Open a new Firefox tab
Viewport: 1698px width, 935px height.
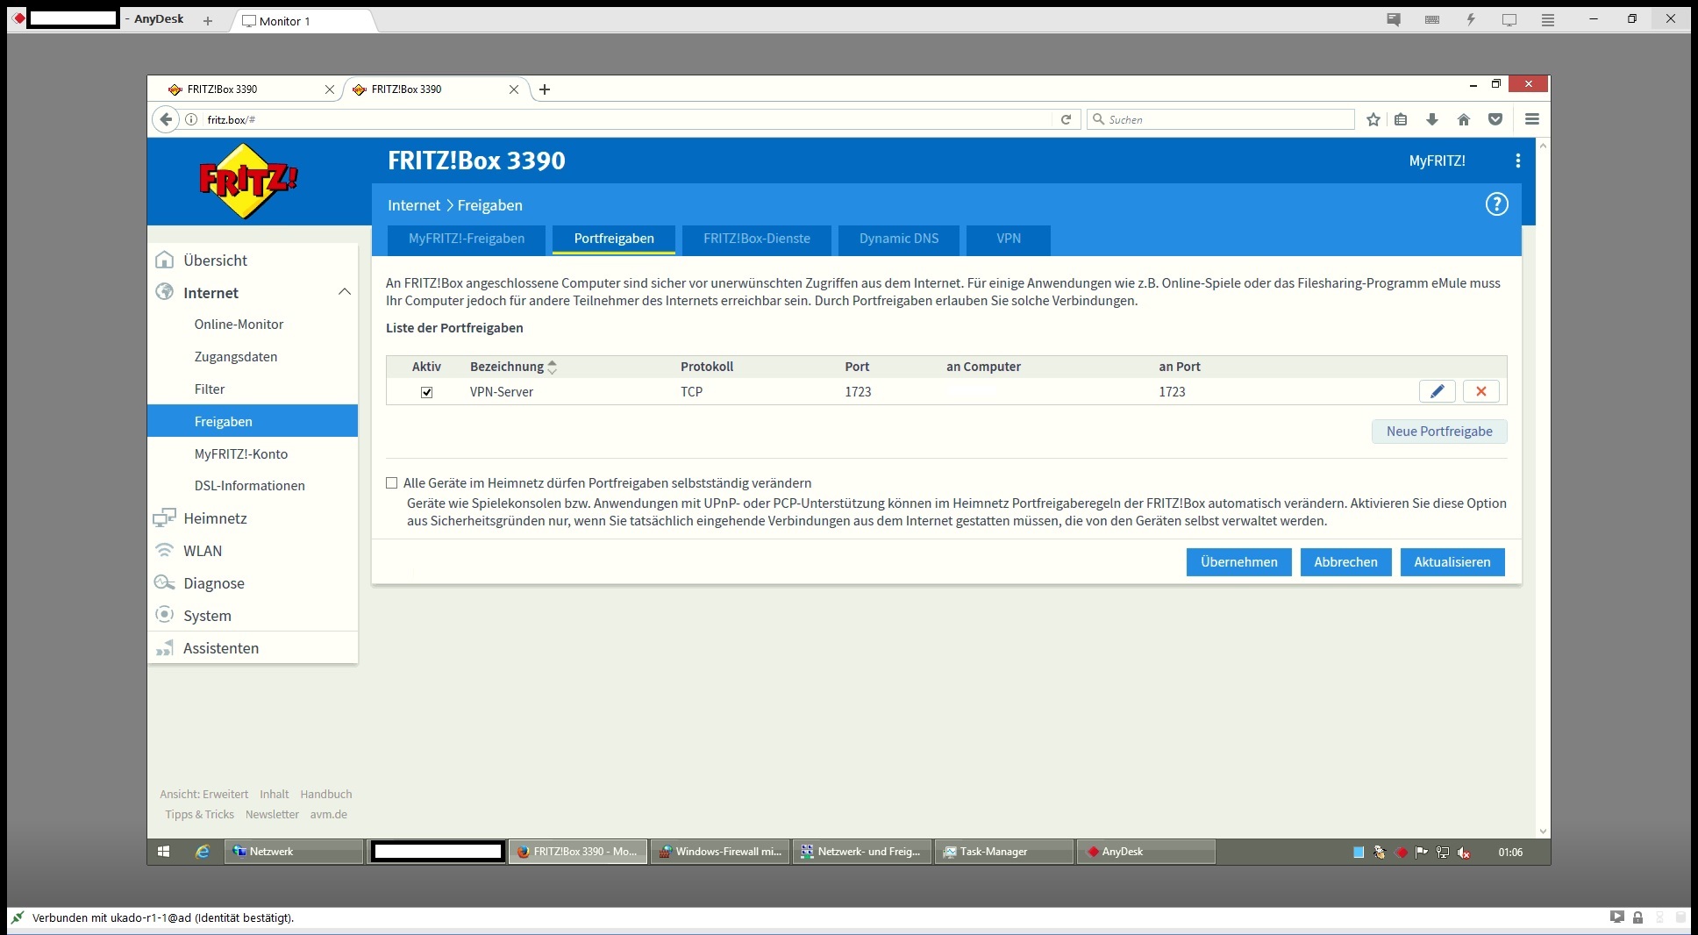pos(545,89)
